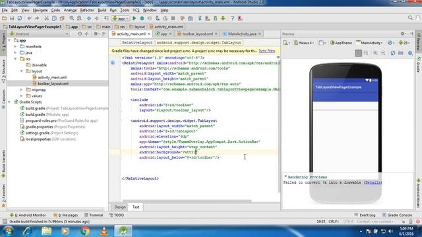The height and width of the screenshot is (237, 422).
Task: Refresh the layout preview
Action: click(x=393, y=53)
